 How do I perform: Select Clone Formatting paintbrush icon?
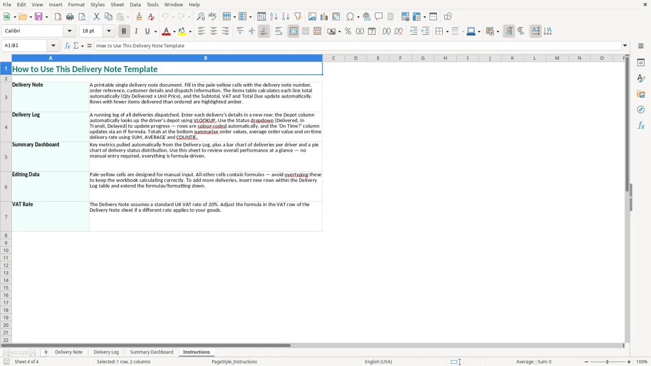click(139, 17)
